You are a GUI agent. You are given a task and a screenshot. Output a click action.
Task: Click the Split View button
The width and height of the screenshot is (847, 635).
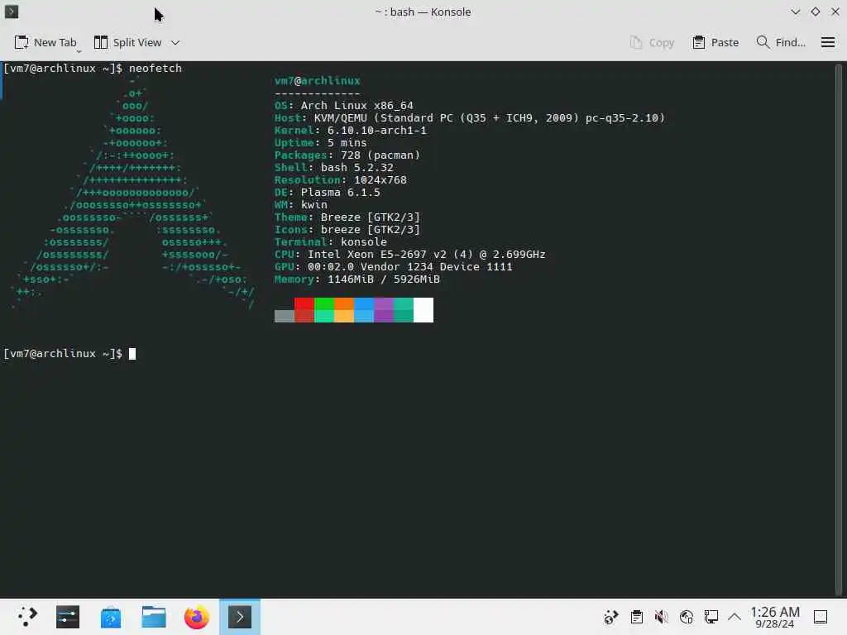coord(127,42)
